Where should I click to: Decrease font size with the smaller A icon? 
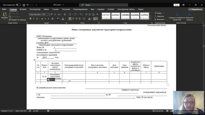55,14
